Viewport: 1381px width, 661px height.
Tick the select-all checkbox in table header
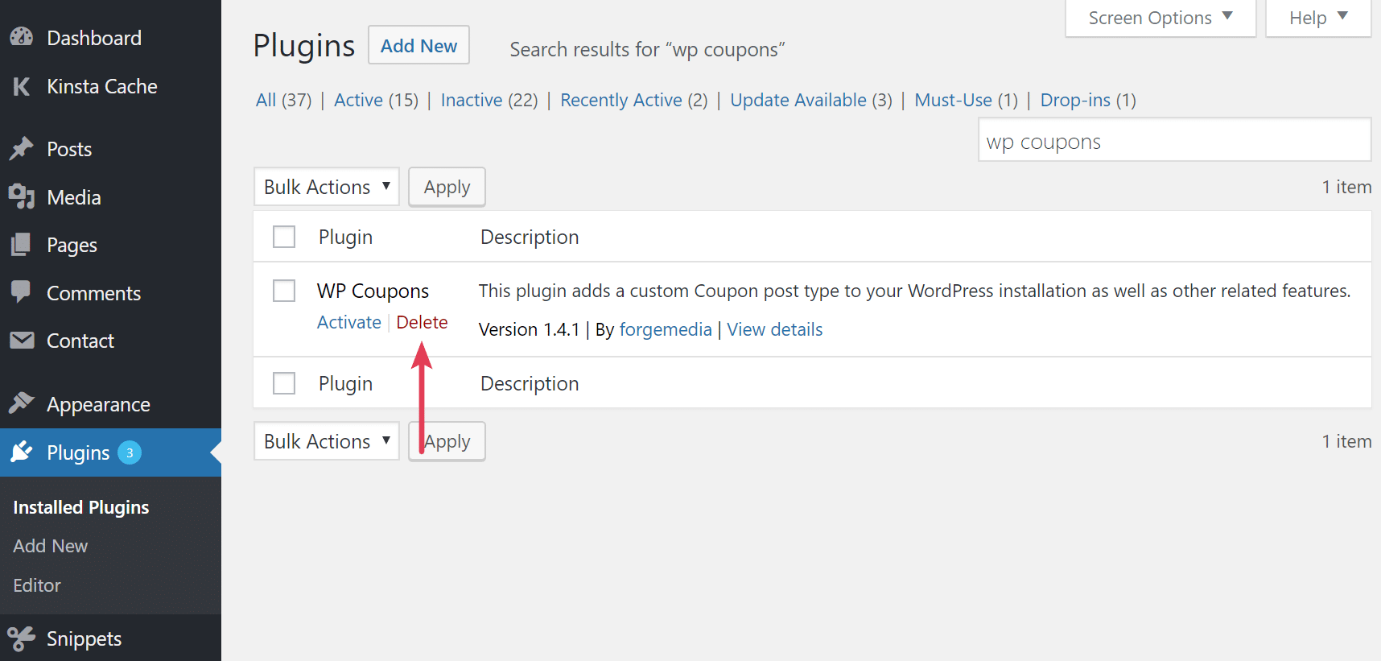(284, 237)
